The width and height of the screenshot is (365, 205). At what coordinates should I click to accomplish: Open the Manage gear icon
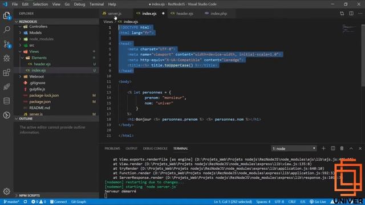pyautogui.click(x=7, y=191)
